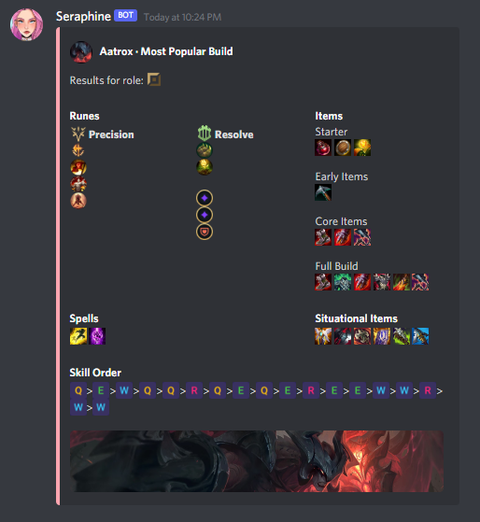Viewport: 480px width, 522px height.
Task: Click the Precision rune tree icon
Action: coord(78,134)
